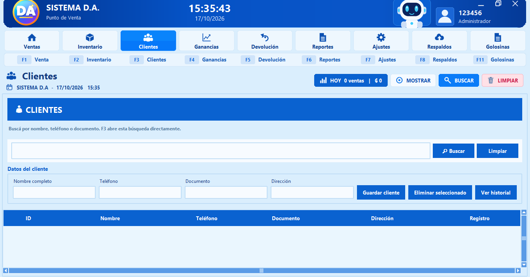
Task: Click the F8 Respaldos shortcut
Action: 436,60
